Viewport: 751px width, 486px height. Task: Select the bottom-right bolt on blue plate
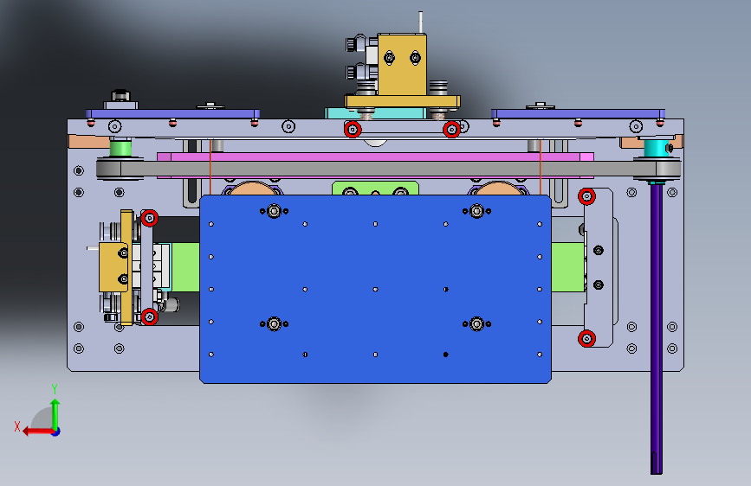[476, 323]
